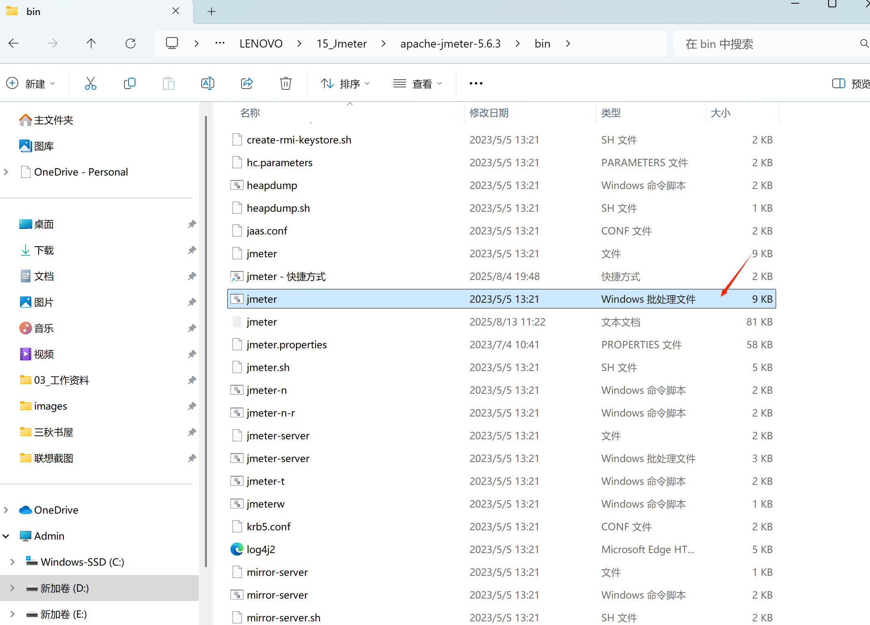The image size is (870, 625).
Task: Click the Paste clipboard icon
Action: pyautogui.click(x=168, y=83)
